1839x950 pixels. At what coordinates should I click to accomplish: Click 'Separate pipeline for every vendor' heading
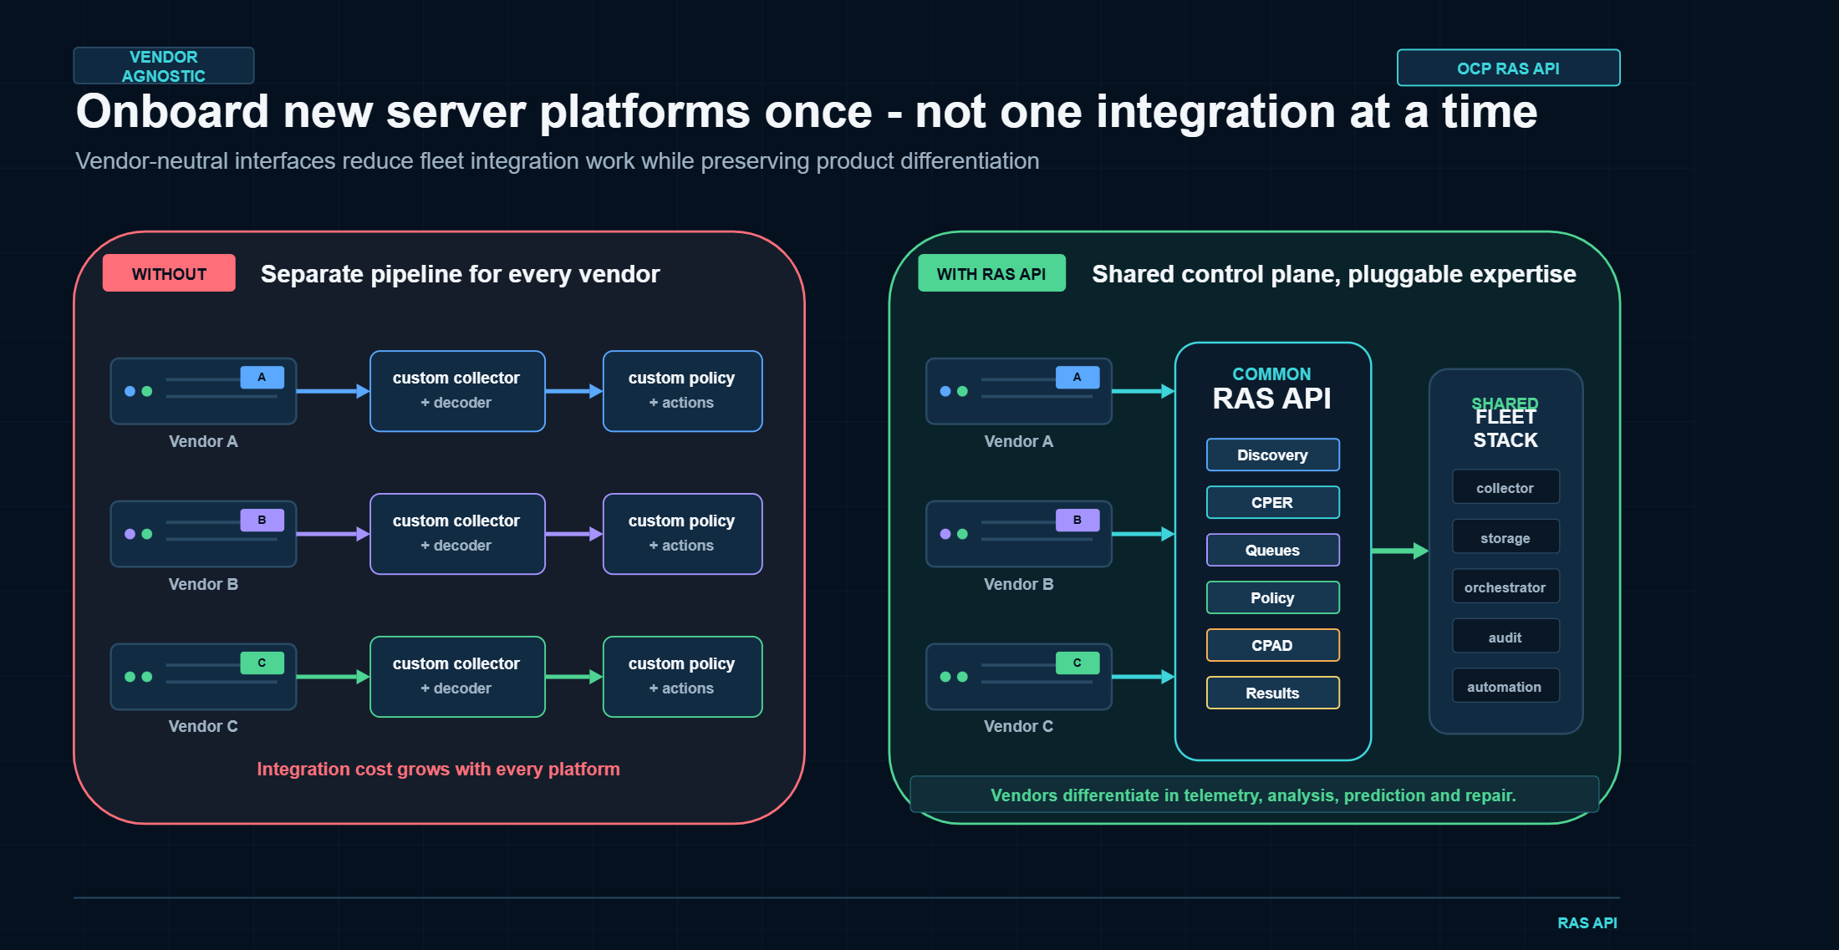(460, 274)
